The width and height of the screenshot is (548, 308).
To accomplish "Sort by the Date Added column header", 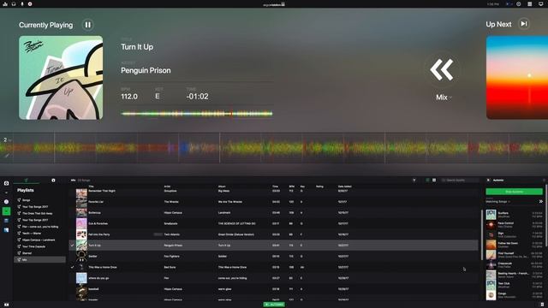I will coord(344,187).
